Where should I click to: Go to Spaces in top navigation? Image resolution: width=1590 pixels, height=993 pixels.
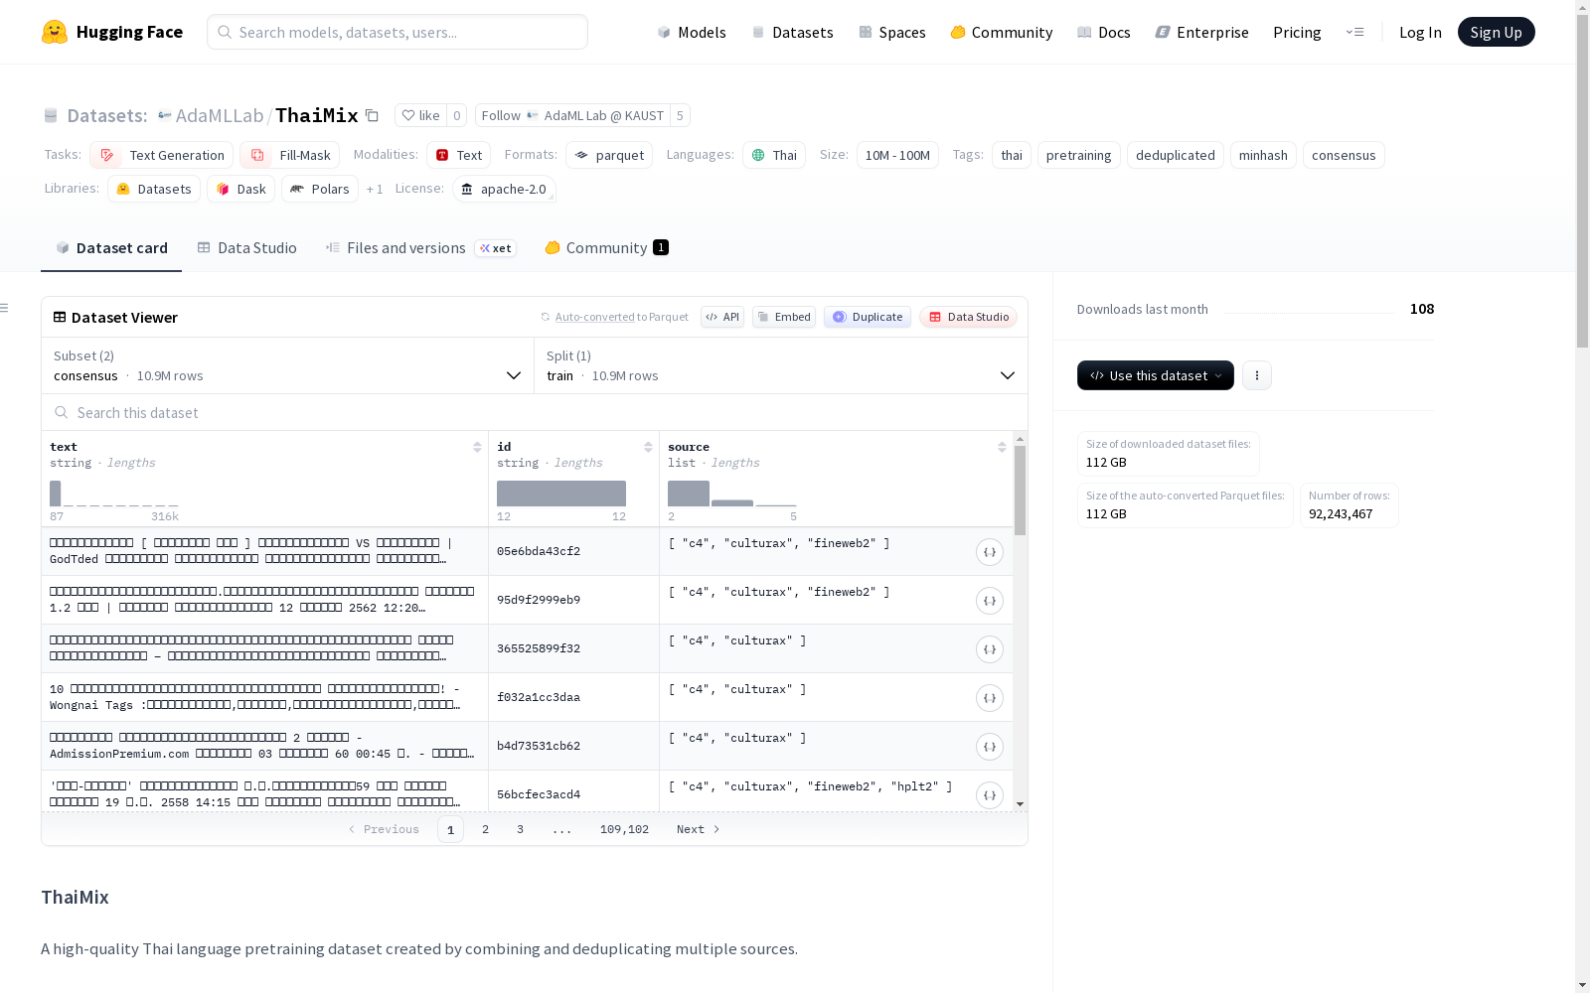892,32
